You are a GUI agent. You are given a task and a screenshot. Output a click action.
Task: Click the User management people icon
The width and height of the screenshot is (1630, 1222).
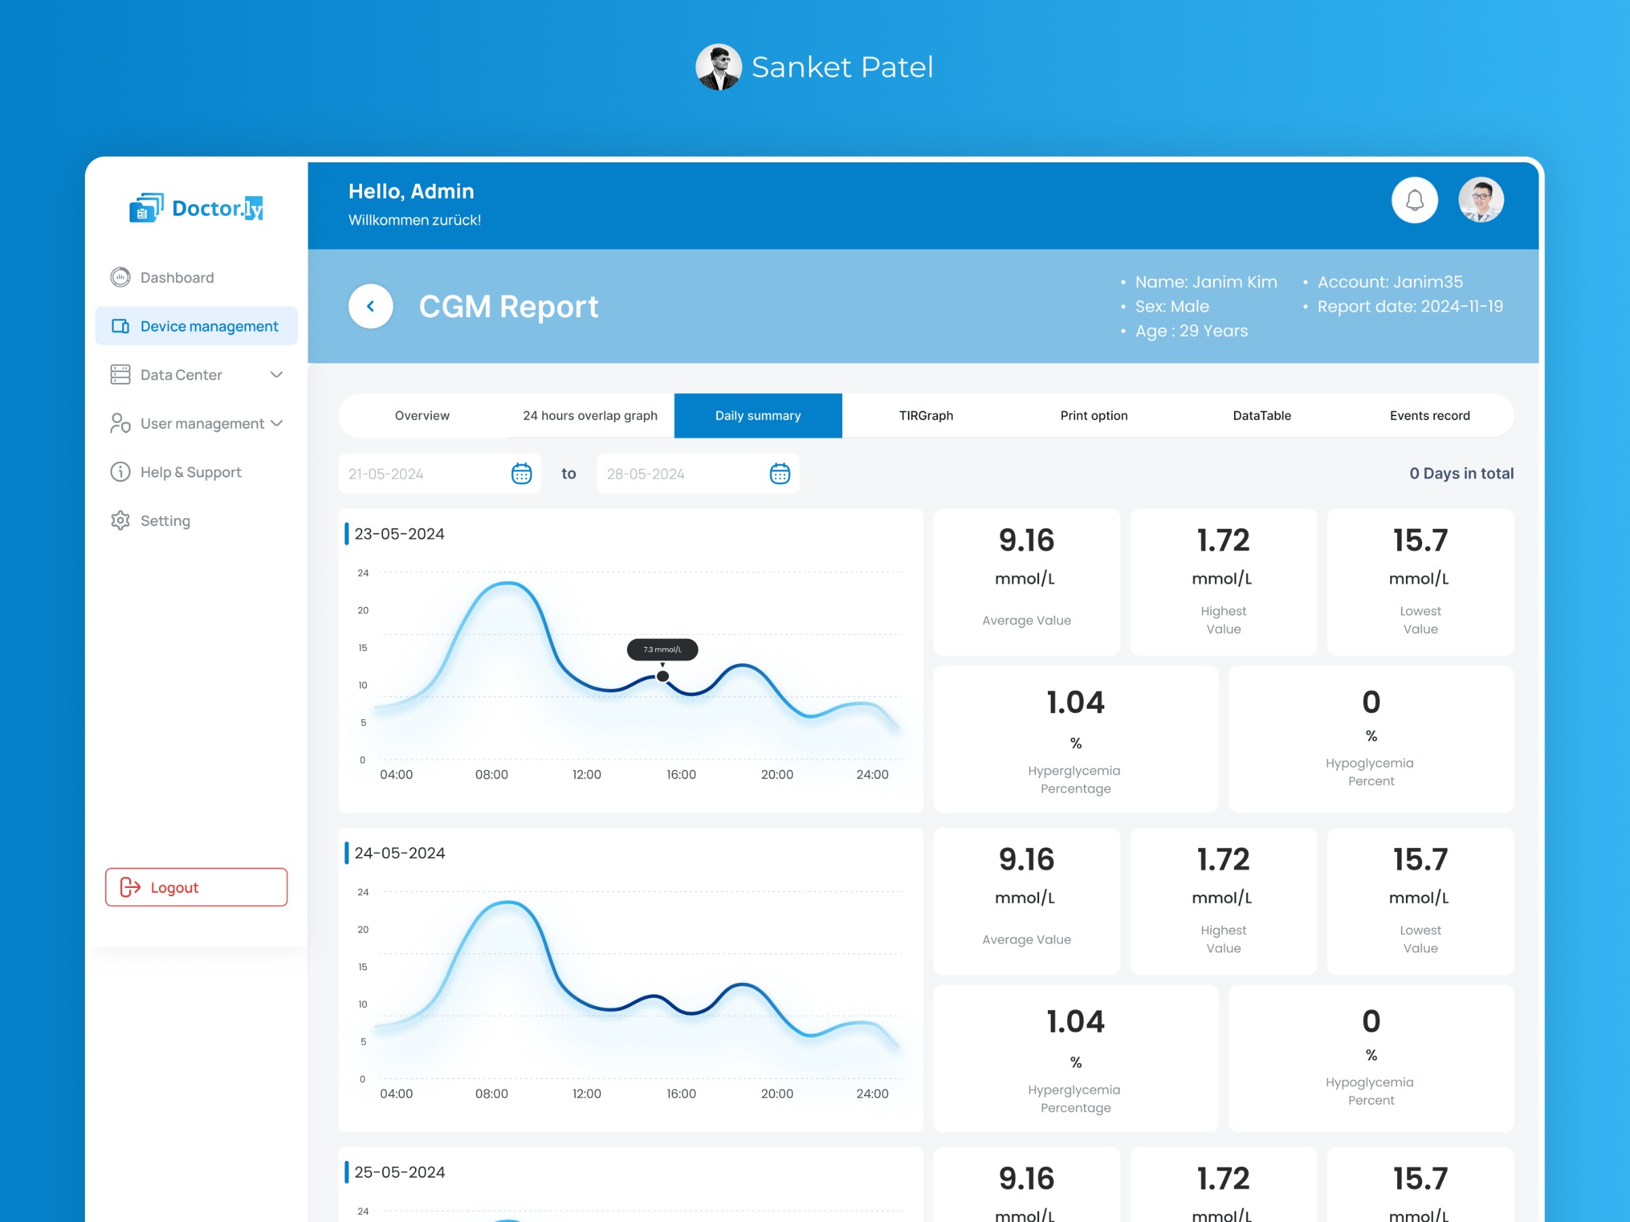pos(120,423)
